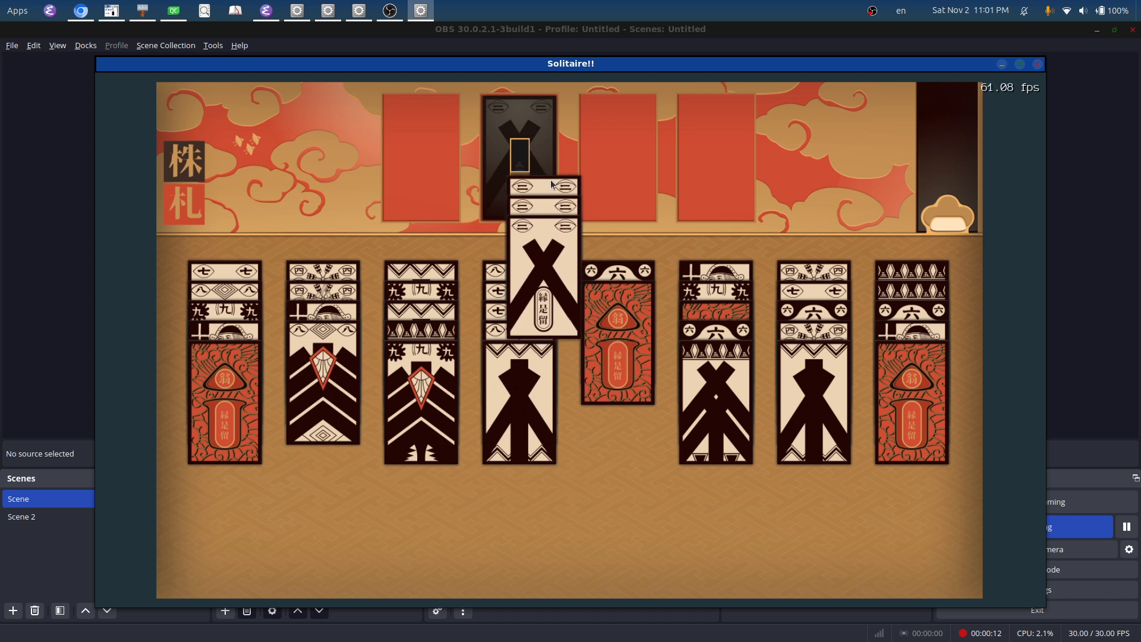Remove the selected scene with the trash icon
This screenshot has height=642, width=1141.
click(x=34, y=610)
